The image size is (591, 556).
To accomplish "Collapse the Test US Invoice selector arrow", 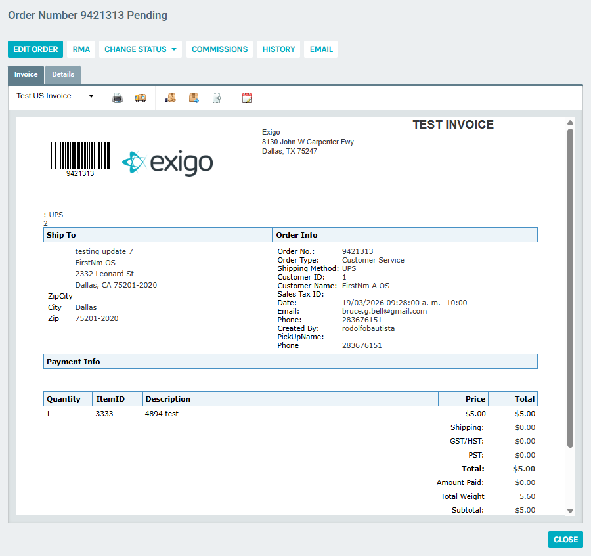I will (x=91, y=96).
